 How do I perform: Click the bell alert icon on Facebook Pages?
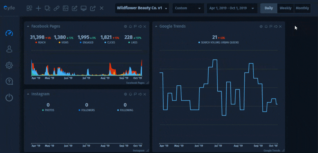[x=130, y=27]
